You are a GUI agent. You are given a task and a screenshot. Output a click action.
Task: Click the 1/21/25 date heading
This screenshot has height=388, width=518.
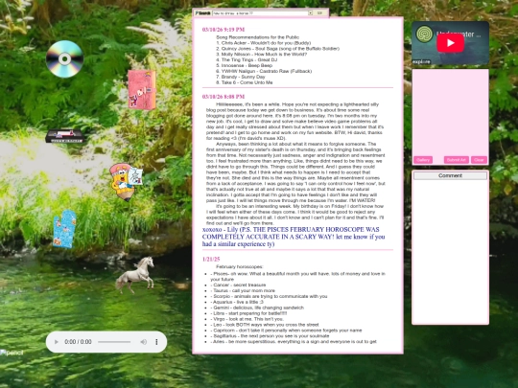pos(211,260)
